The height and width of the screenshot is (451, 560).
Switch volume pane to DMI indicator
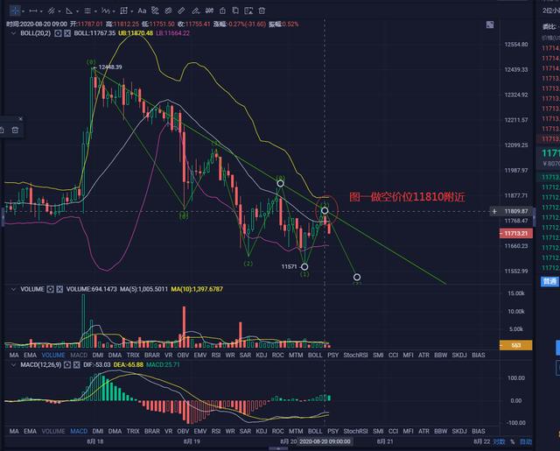[x=98, y=356]
